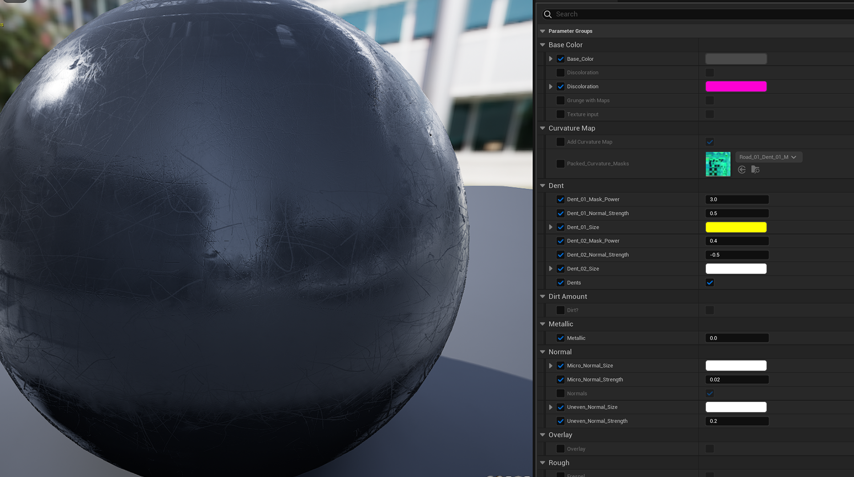
Task: Expand the Micro_Normal_Size row
Action: (x=551, y=365)
